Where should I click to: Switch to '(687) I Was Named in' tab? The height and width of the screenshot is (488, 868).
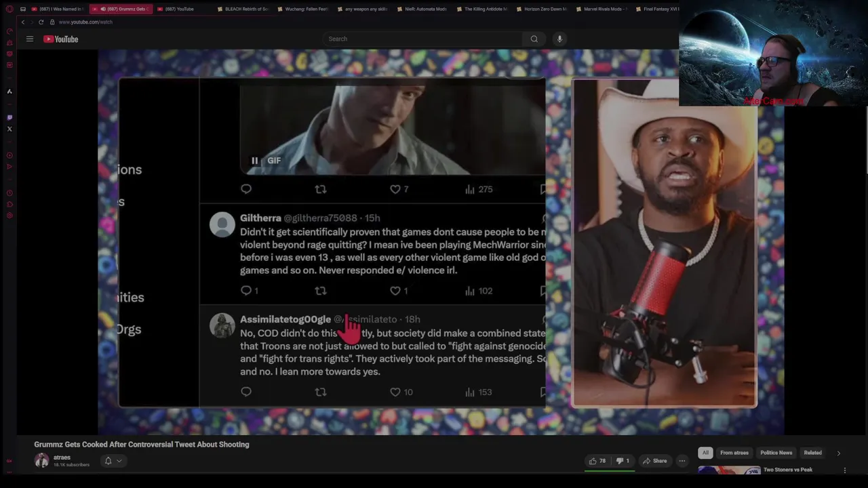pyautogui.click(x=57, y=9)
